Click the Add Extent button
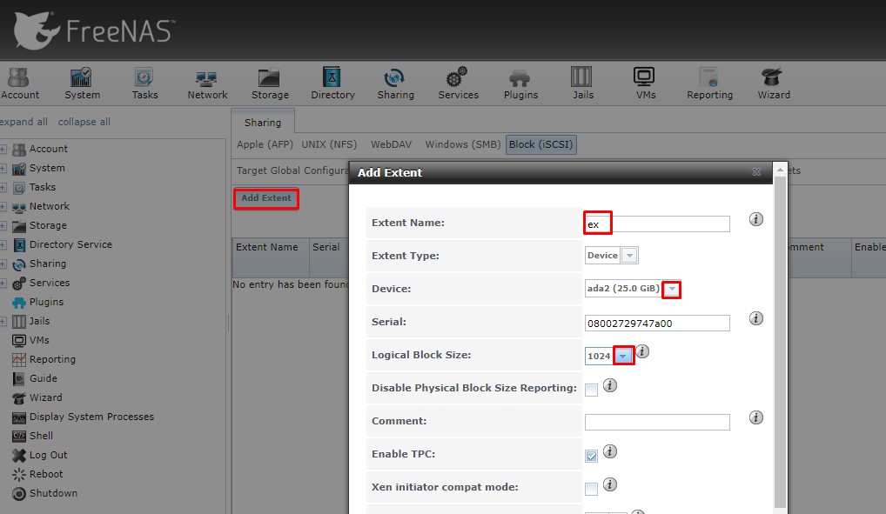Viewport: 886px width, 514px height. [265, 198]
